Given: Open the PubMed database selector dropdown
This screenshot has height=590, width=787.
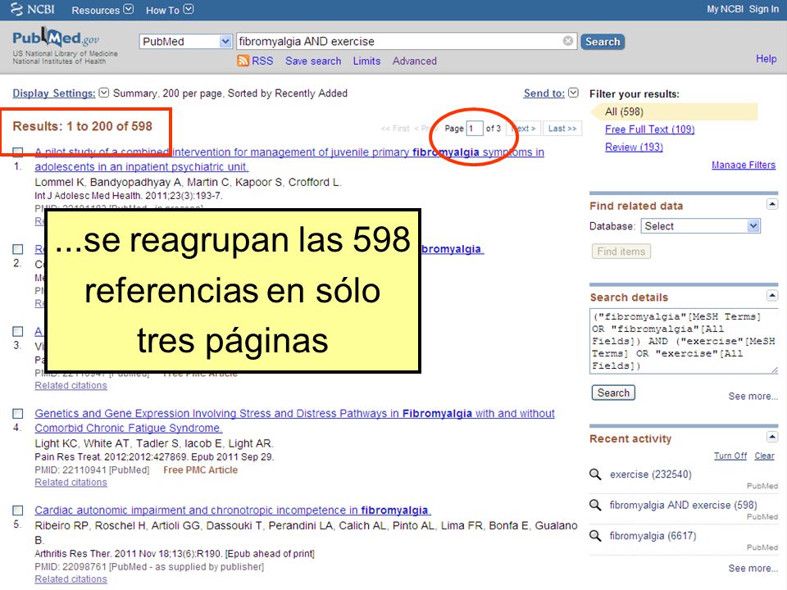Looking at the screenshot, I should click(185, 41).
